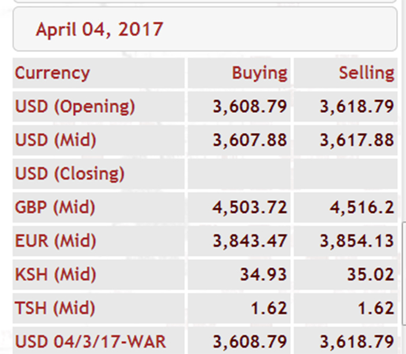Click USD Mid selling rate 3,617.88
406x354 pixels.
tap(357, 141)
